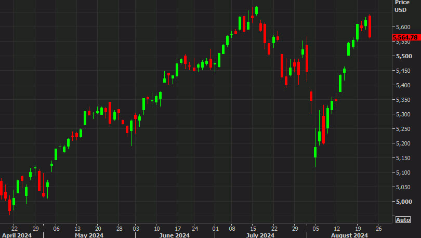Click the Price USD axis title
Viewport: 421px width, 238px height.
pyautogui.click(x=402, y=6)
